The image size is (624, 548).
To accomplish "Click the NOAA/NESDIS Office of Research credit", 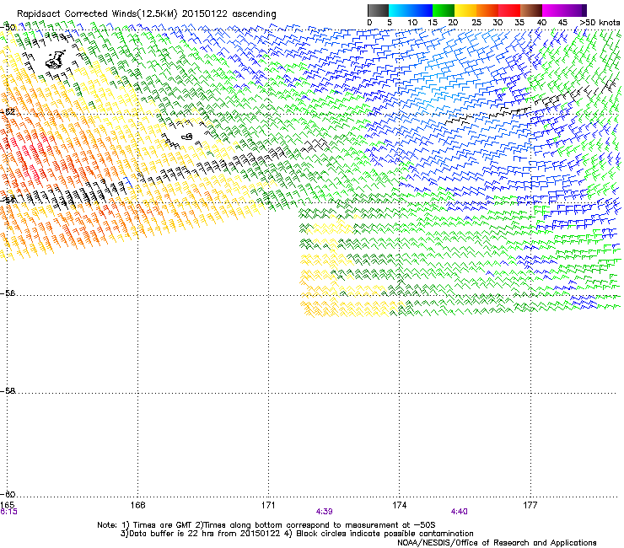I will [x=497, y=543].
